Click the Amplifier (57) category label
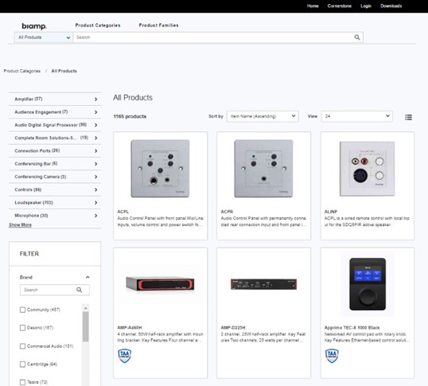The width and height of the screenshot is (428, 386). (x=29, y=99)
